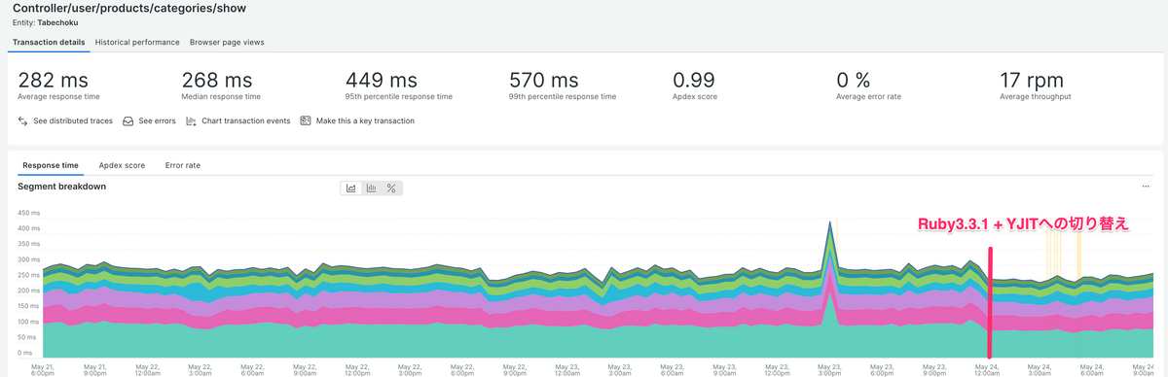The height and width of the screenshot is (377, 1168).
Task: Open See distributed traces link
Action: click(73, 121)
